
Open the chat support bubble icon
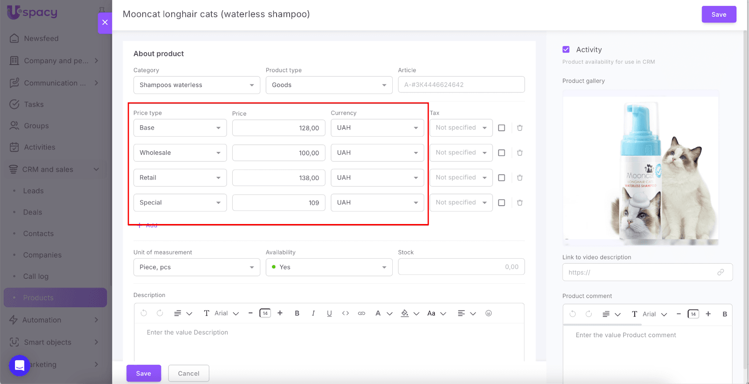(x=20, y=366)
